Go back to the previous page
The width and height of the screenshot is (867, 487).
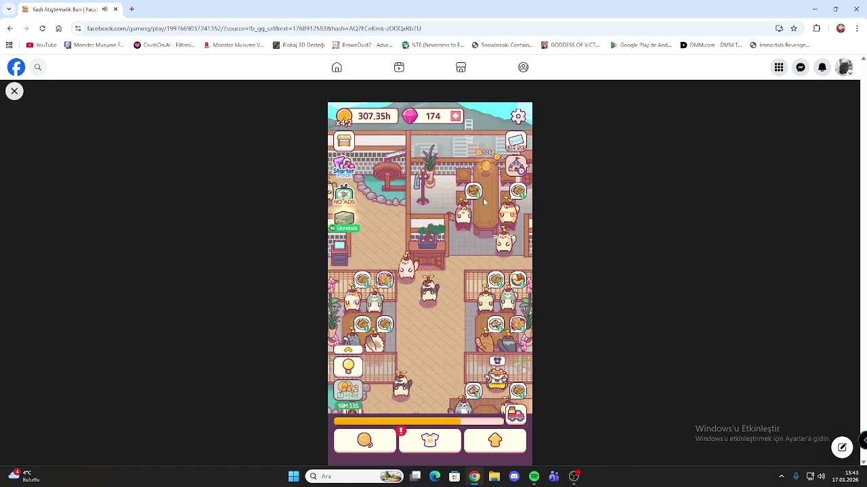pos(9,28)
